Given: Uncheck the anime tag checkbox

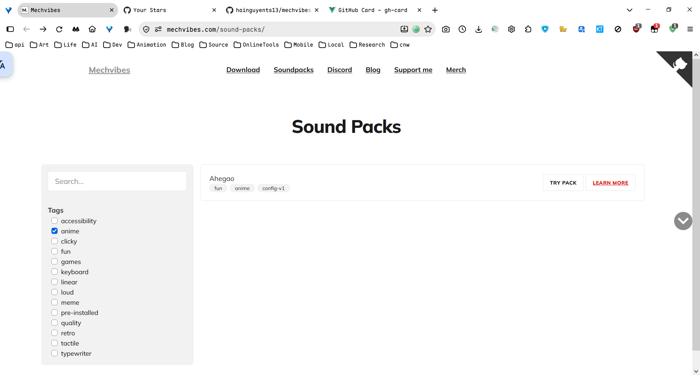Looking at the screenshot, I should (x=55, y=231).
